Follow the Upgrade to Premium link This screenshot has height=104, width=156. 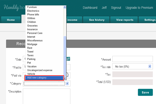[139, 8]
